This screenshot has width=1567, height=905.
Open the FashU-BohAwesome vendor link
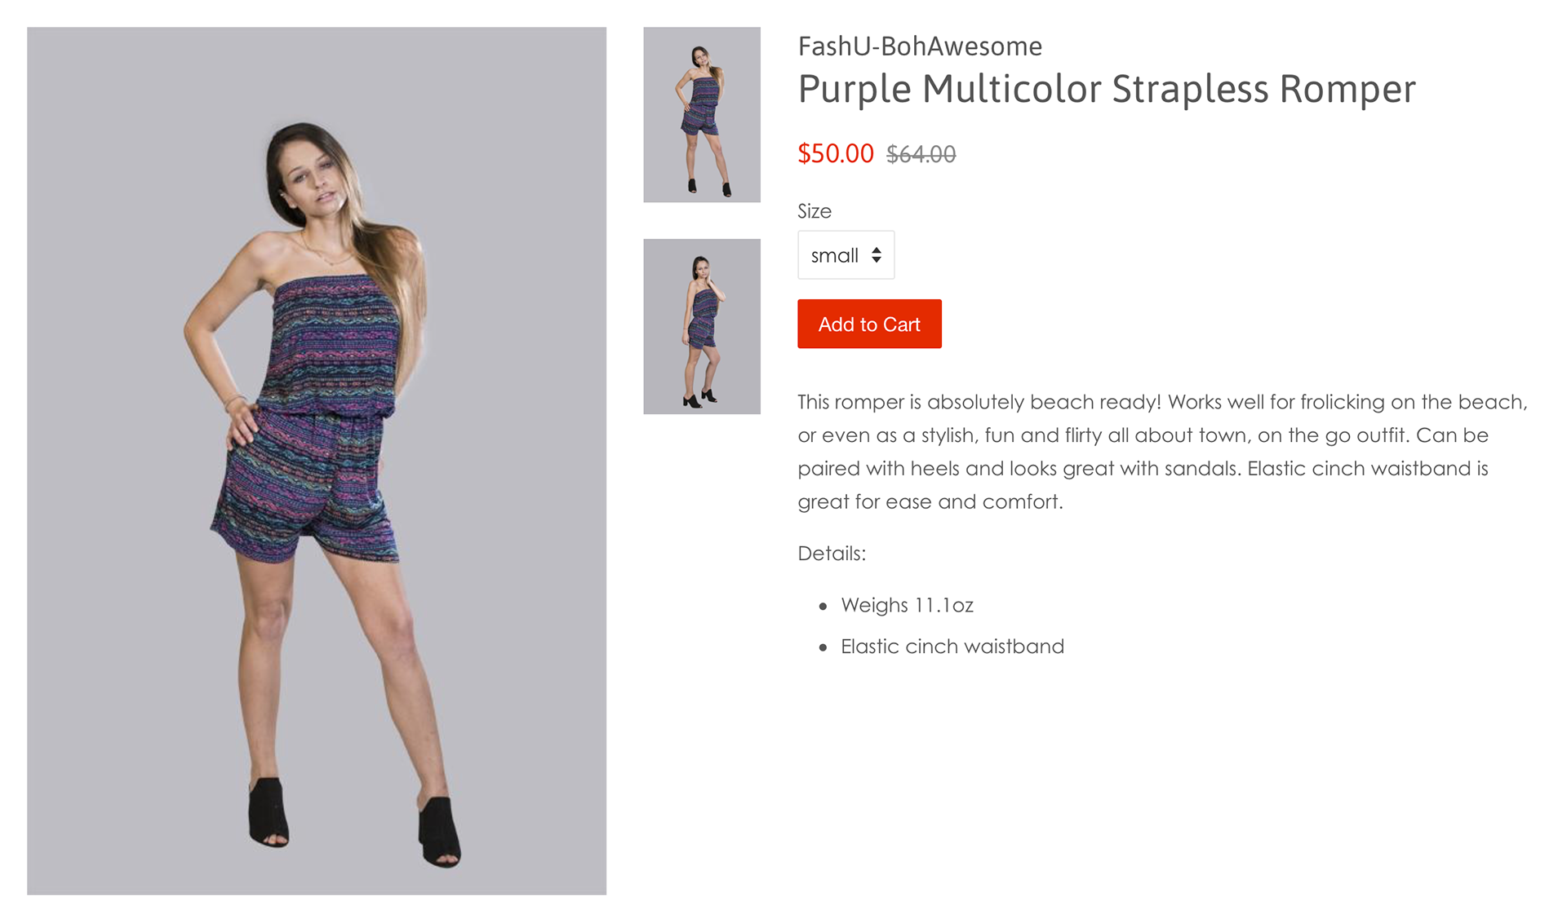tap(920, 46)
